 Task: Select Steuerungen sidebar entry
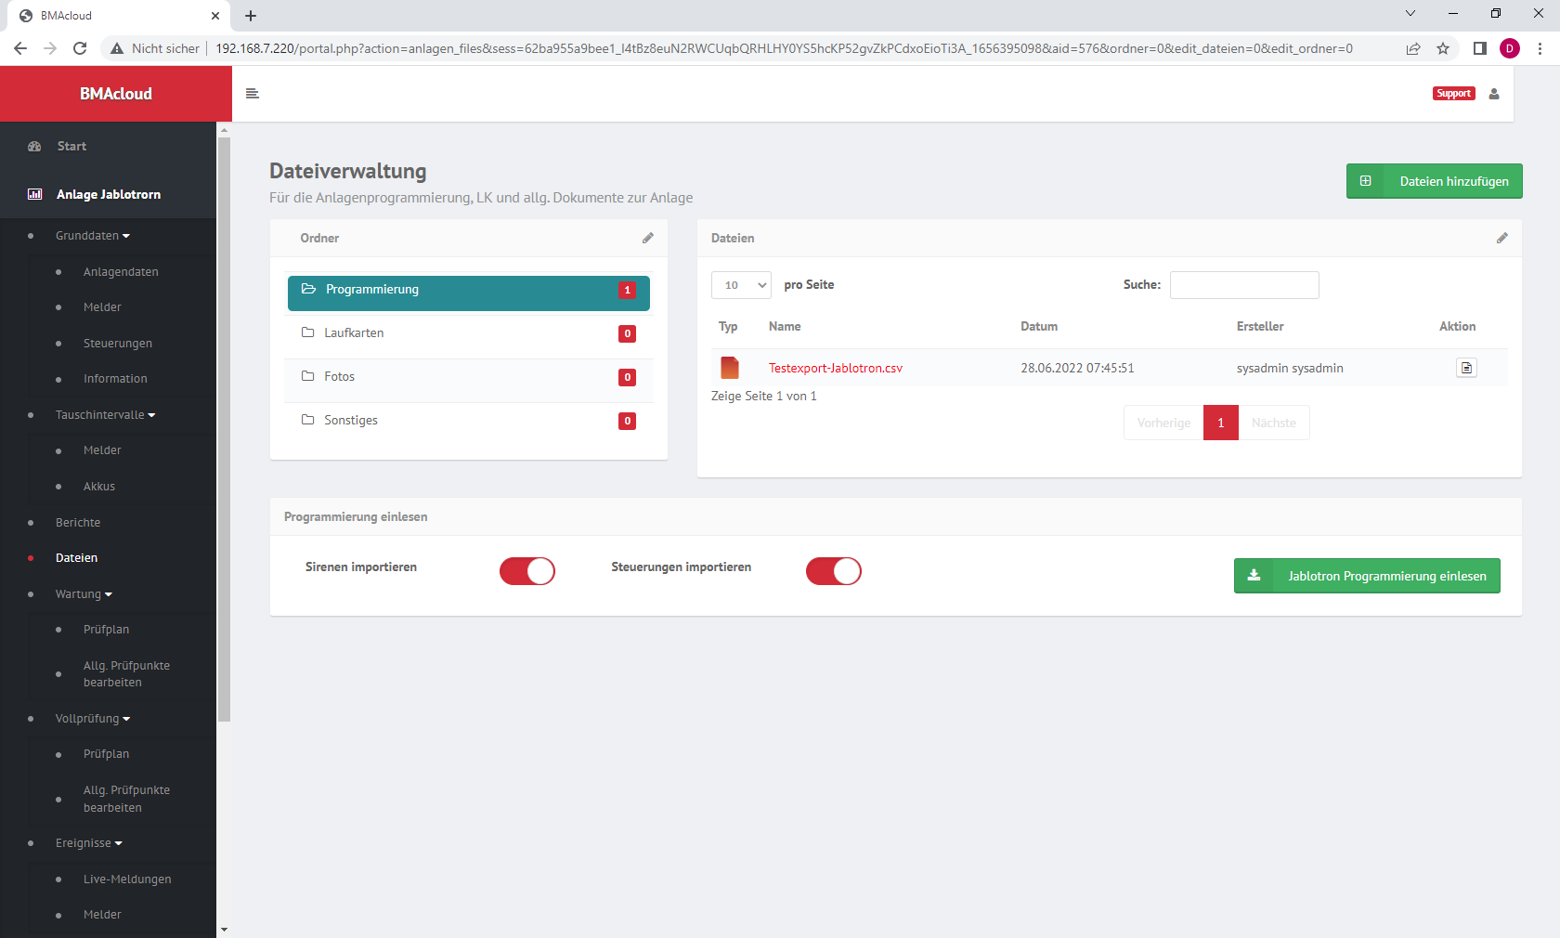coord(118,344)
